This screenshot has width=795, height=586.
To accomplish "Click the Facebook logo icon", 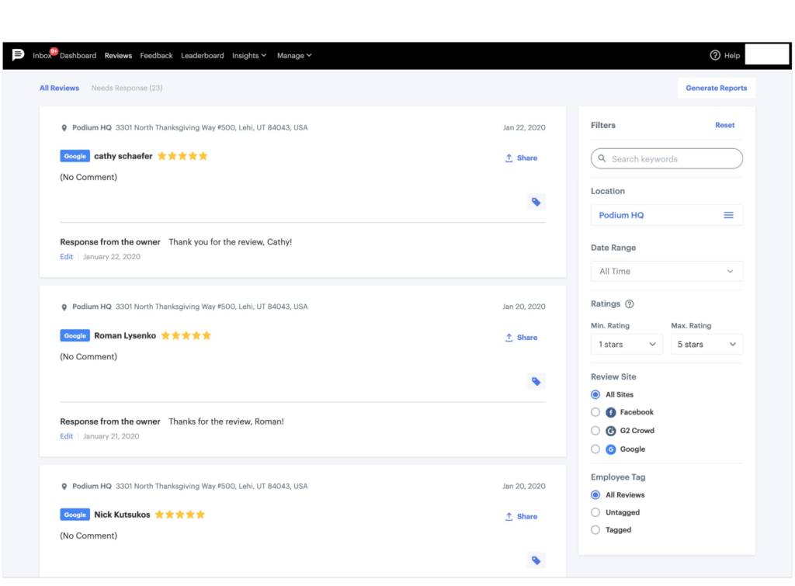I will (611, 413).
